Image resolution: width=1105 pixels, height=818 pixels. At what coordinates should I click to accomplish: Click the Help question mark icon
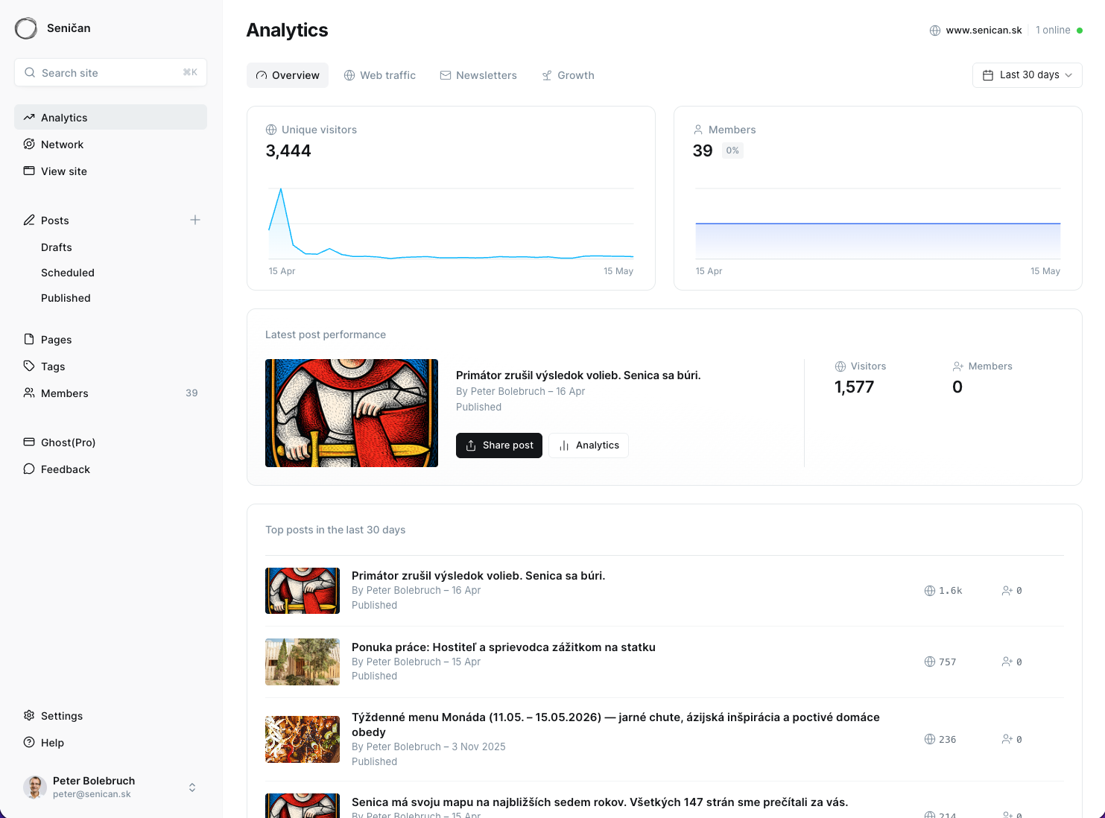point(29,742)
